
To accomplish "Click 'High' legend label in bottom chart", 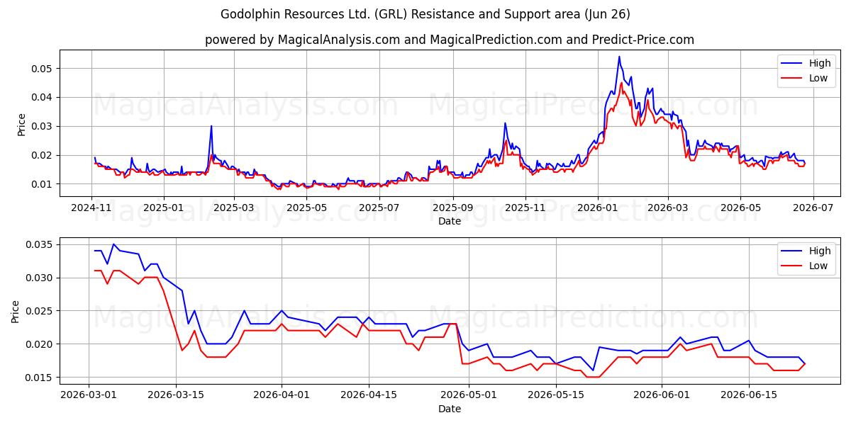I will coord(820,251).
